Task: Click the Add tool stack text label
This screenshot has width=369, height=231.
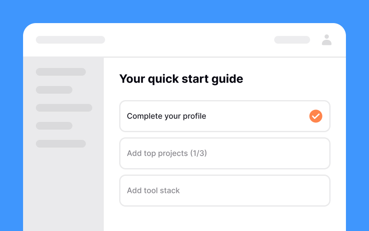Action: (x=153, y=190)
